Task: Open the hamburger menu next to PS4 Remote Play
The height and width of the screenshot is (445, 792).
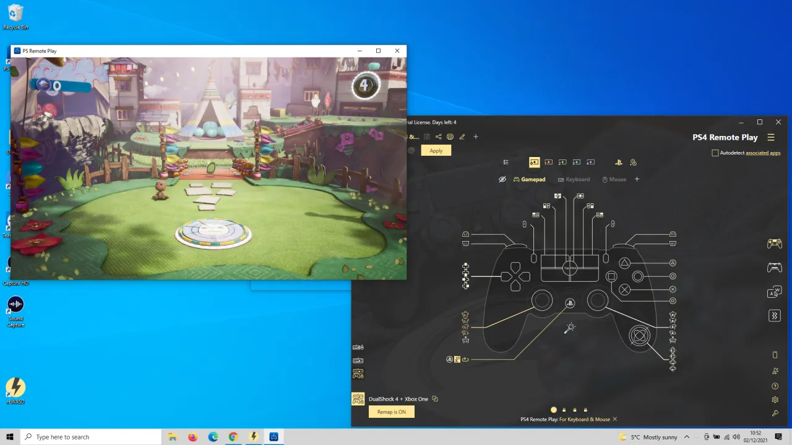Action: click(771, 137)
